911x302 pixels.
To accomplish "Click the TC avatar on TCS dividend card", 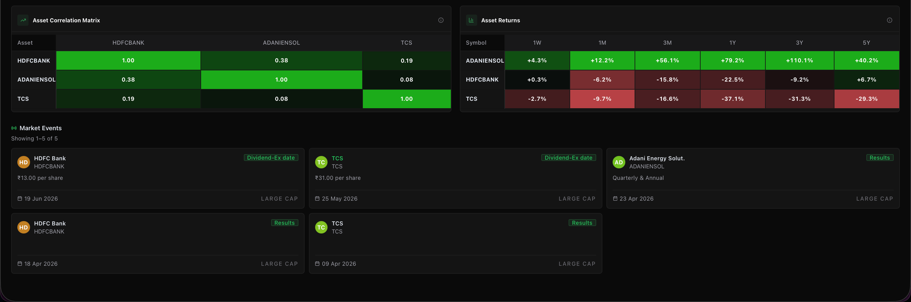I will [321, 162].
